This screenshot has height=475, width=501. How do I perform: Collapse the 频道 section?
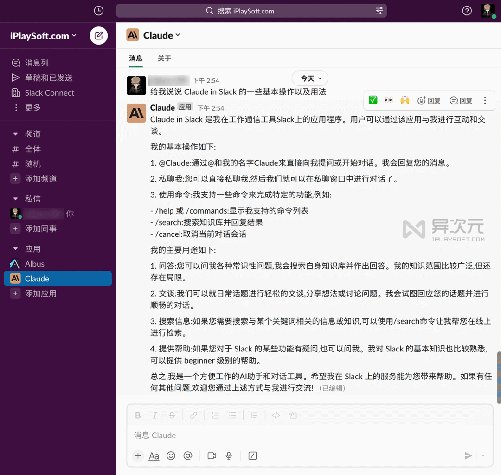(15, 134)
